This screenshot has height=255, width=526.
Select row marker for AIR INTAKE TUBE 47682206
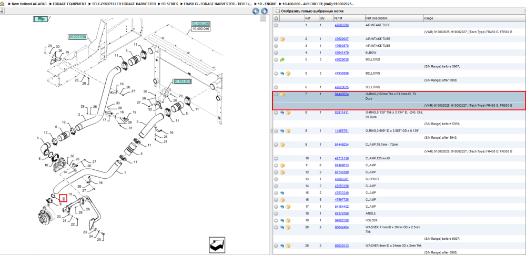[x=276, y=25]
